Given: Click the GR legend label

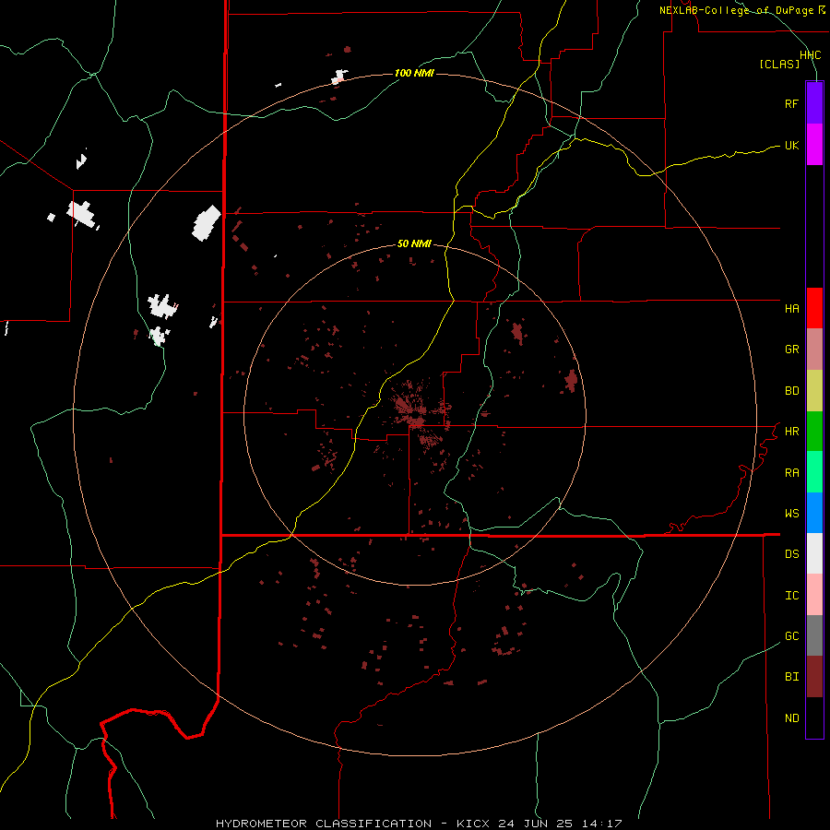Looking at the screenshot, I should click(x=791, y=350).
